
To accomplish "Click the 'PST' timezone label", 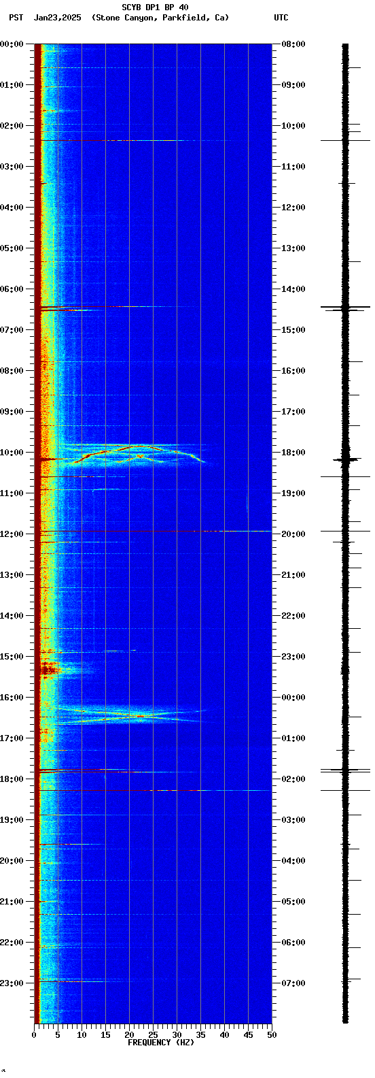I will (x=16, y=18).
